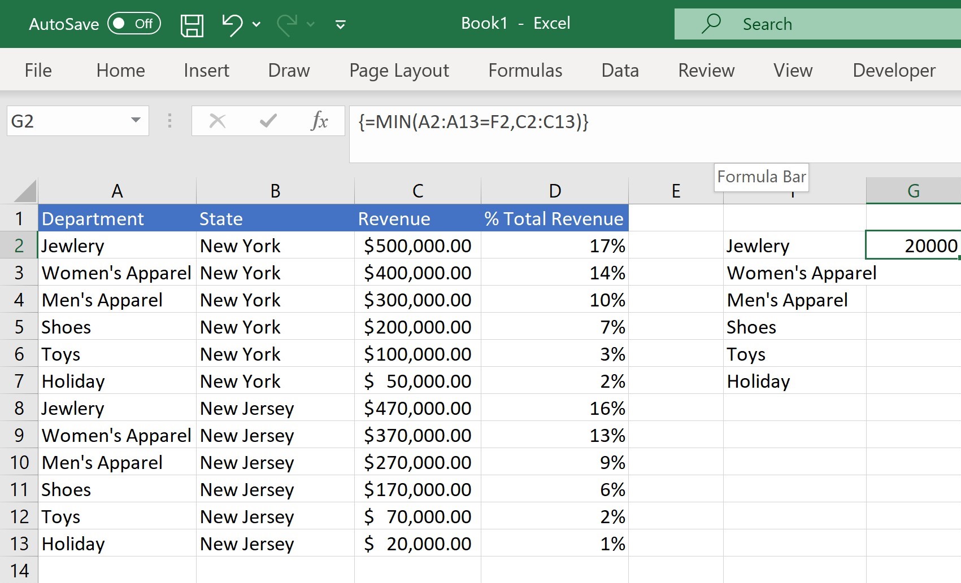Screen dimensions: 961x583
Task: Open the File tab
Action: (x=38, y=71)
